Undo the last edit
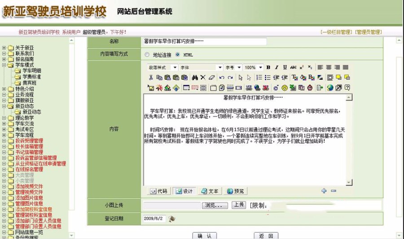Viewport: 404px width, 239px height. [222, 78]
